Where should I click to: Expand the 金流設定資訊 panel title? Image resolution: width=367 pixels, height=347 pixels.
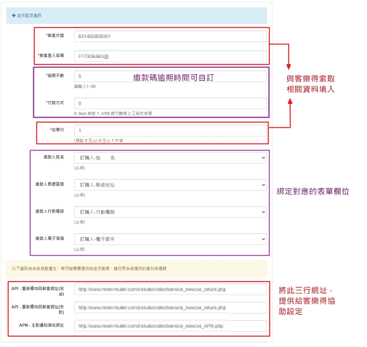pyautogui.click(x=29, y=16)
